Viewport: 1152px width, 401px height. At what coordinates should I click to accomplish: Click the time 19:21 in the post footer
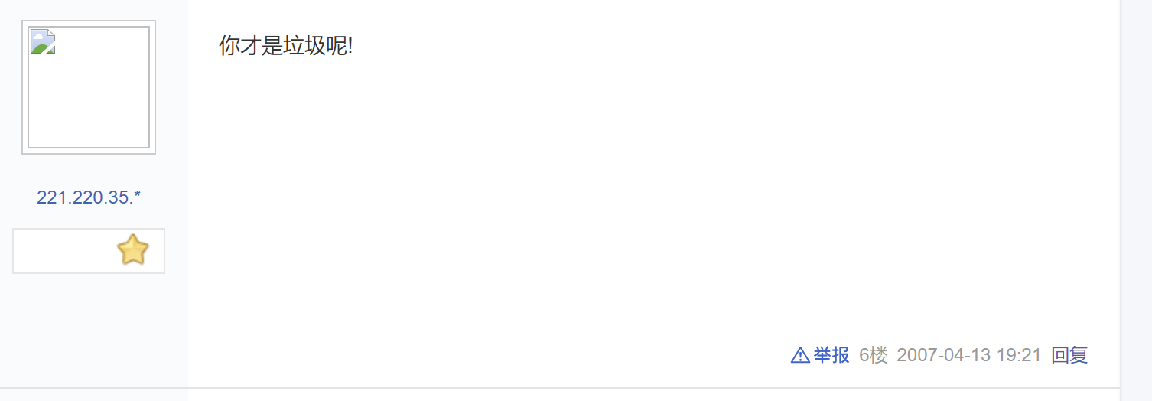click(x=1020, y=355)
